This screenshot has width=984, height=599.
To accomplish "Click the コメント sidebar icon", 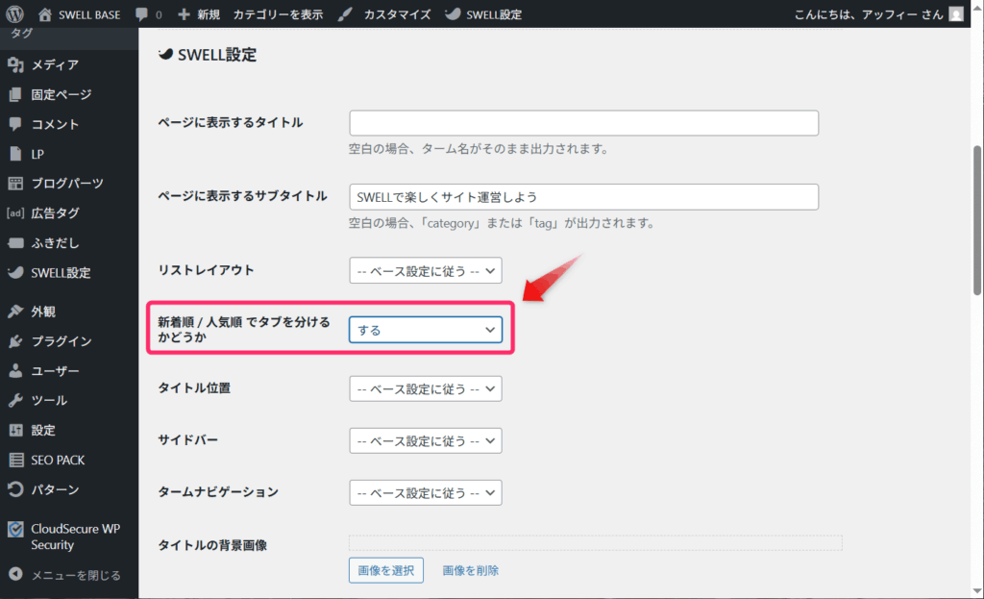I will coord(15,124).
